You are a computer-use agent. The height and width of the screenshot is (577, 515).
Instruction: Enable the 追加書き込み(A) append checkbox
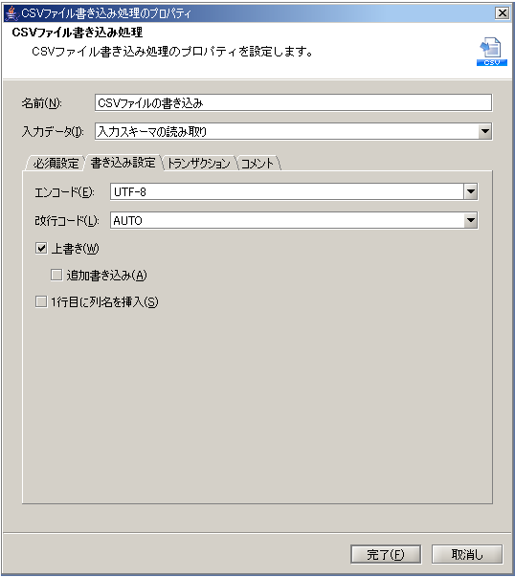click(x=56, y=275)
